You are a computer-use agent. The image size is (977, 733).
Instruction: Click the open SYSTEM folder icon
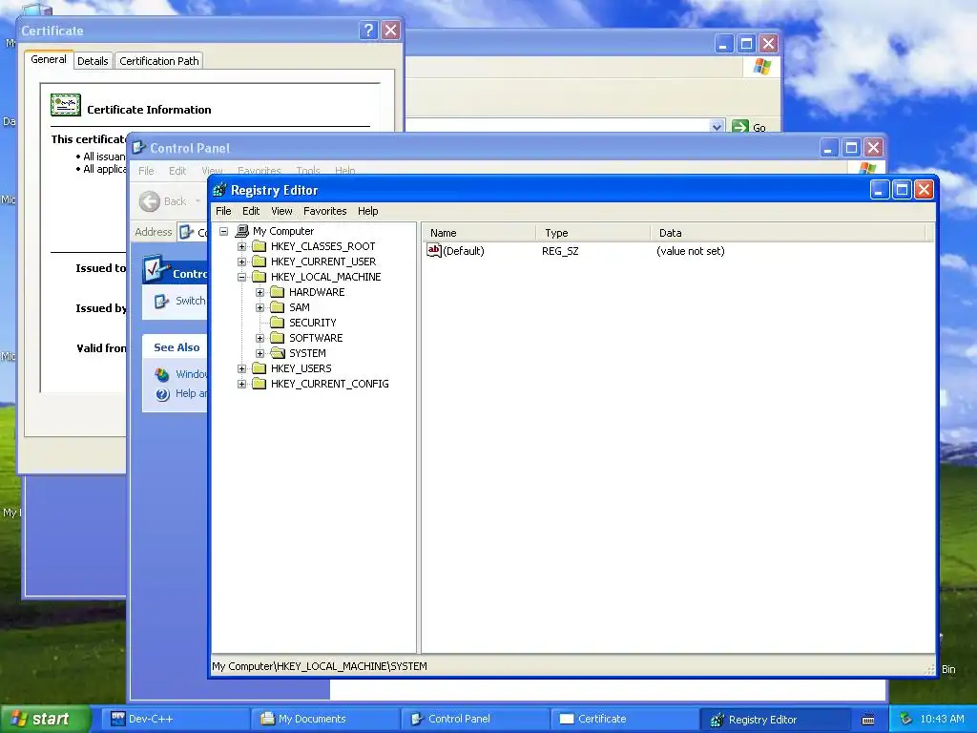[278, 353]
